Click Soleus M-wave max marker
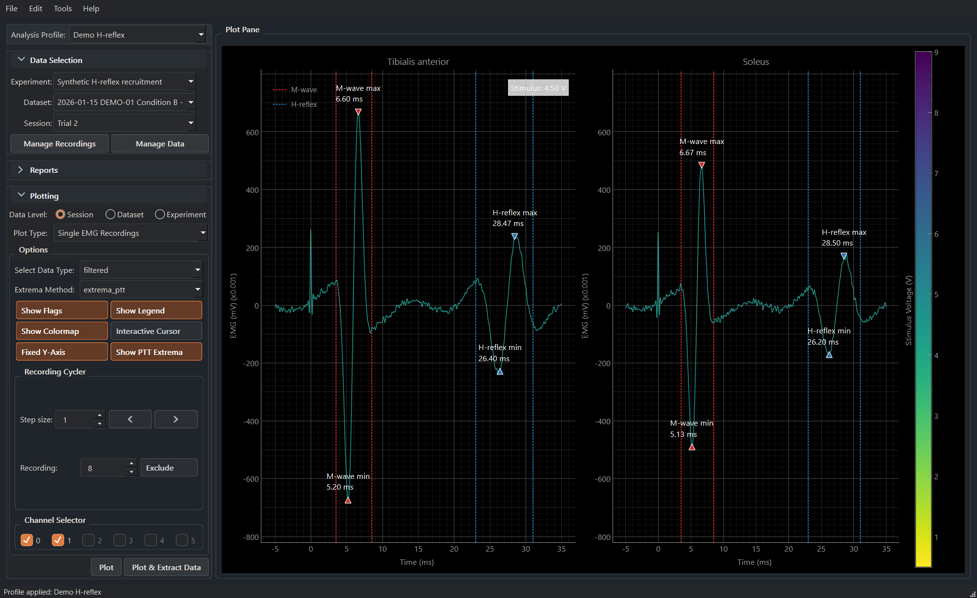The image size is (977, 598). coord(701,165)
